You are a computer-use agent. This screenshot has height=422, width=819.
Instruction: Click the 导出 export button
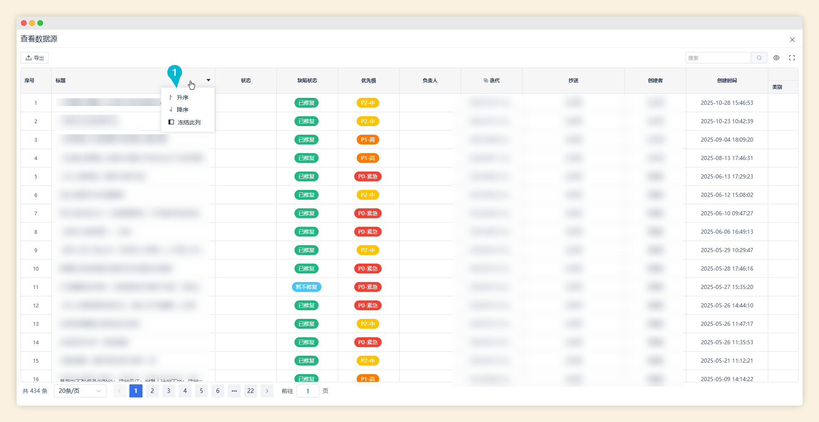(35, 58)
